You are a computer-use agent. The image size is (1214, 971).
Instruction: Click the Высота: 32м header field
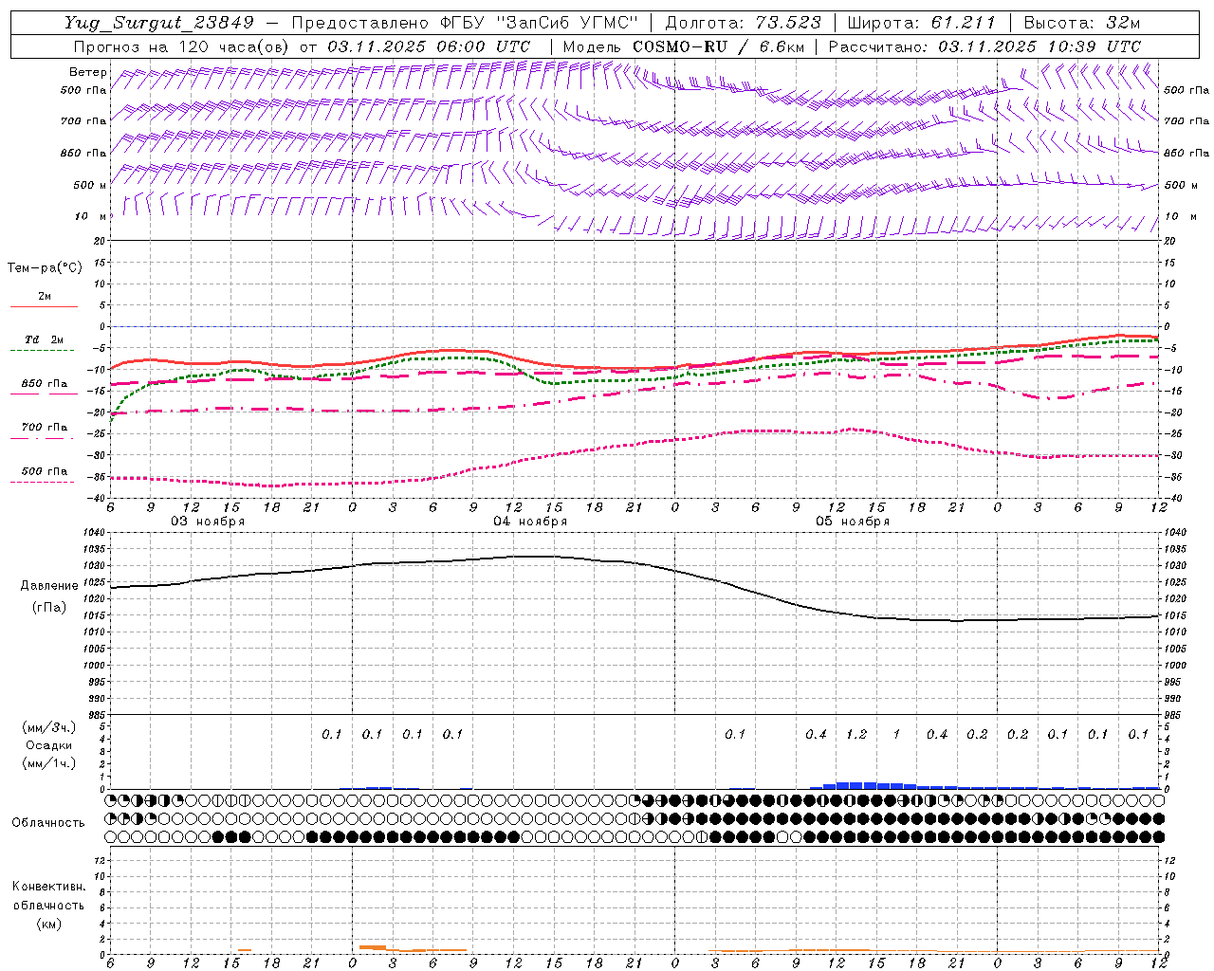[x=1080, y=23]
